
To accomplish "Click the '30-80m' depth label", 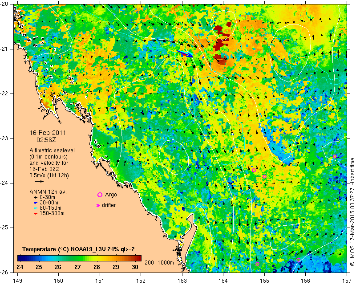I will tap(49, 203).
